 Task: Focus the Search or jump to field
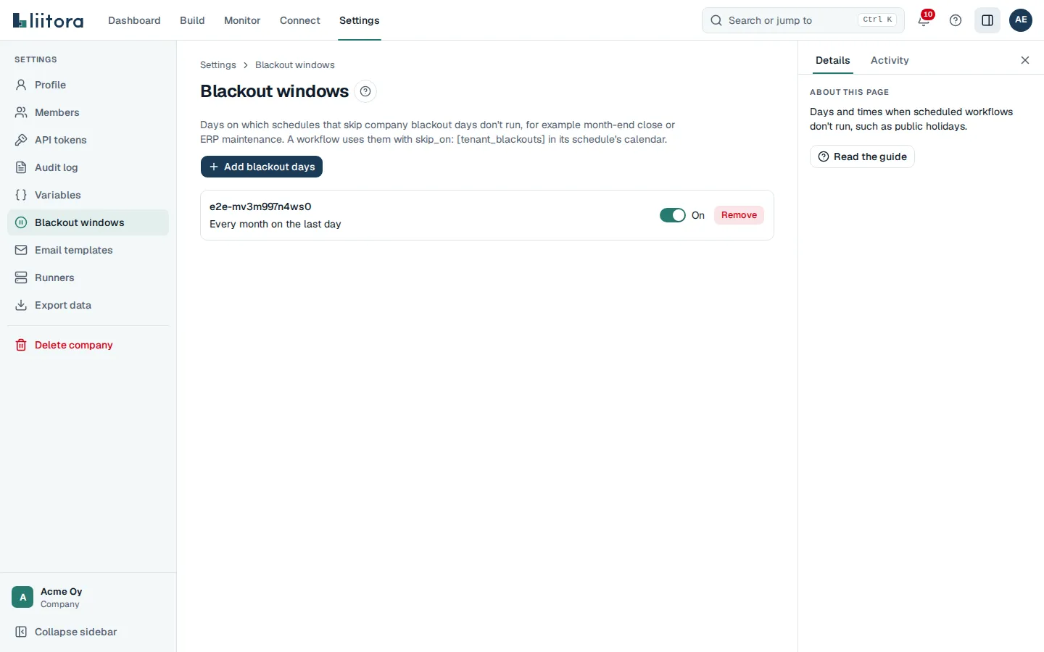pos(803,20)
